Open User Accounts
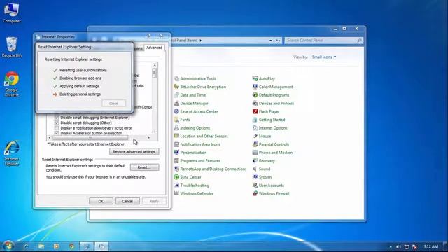 coord(268,185)
